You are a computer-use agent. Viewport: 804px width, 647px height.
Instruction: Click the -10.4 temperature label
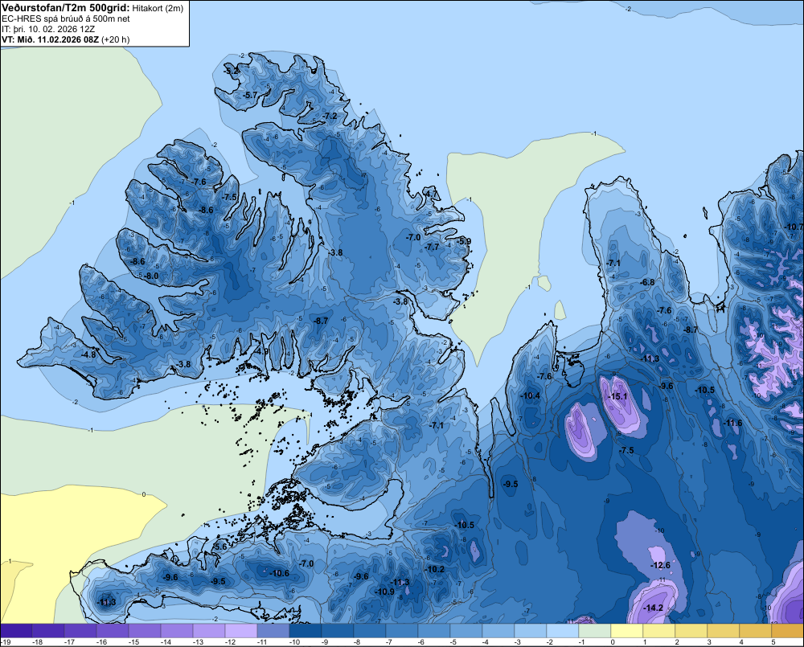pyautogui.click(x=530, y=395)
